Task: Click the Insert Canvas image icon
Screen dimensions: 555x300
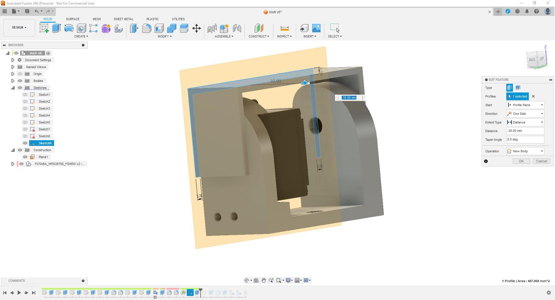Action: tap(316, 28)
